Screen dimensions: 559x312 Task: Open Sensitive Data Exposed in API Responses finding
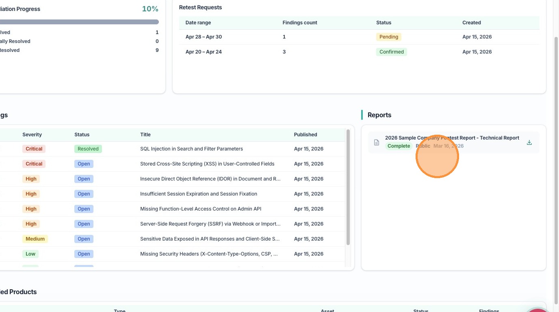tap(210, 239)
